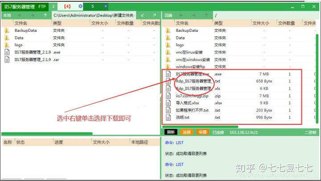
Task: Select remote vnc在windows安装 folder icon
Action: coord(168,59)
